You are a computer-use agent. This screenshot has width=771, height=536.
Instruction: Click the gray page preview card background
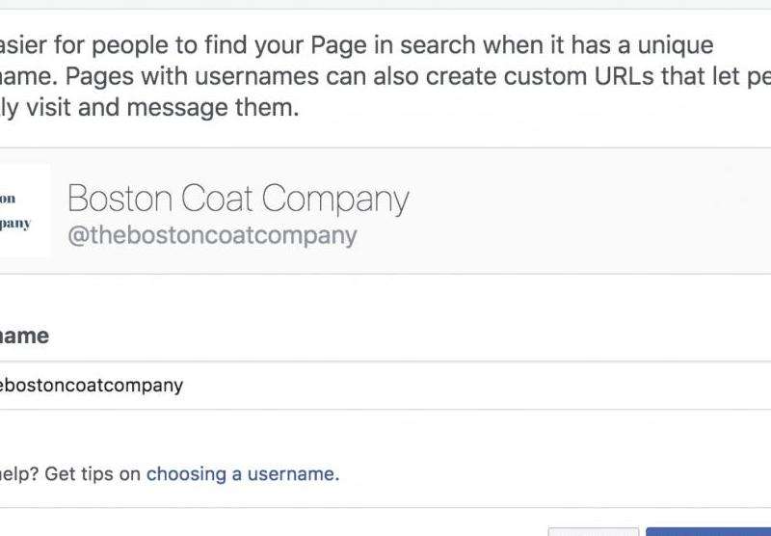tap(566, 211)
